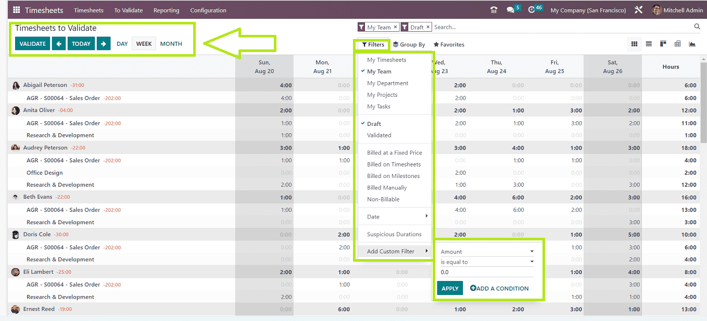Screen dimensions: 707x321
Task: Open the 'is equal to' operator dropdown
Action: pos(487,262)
